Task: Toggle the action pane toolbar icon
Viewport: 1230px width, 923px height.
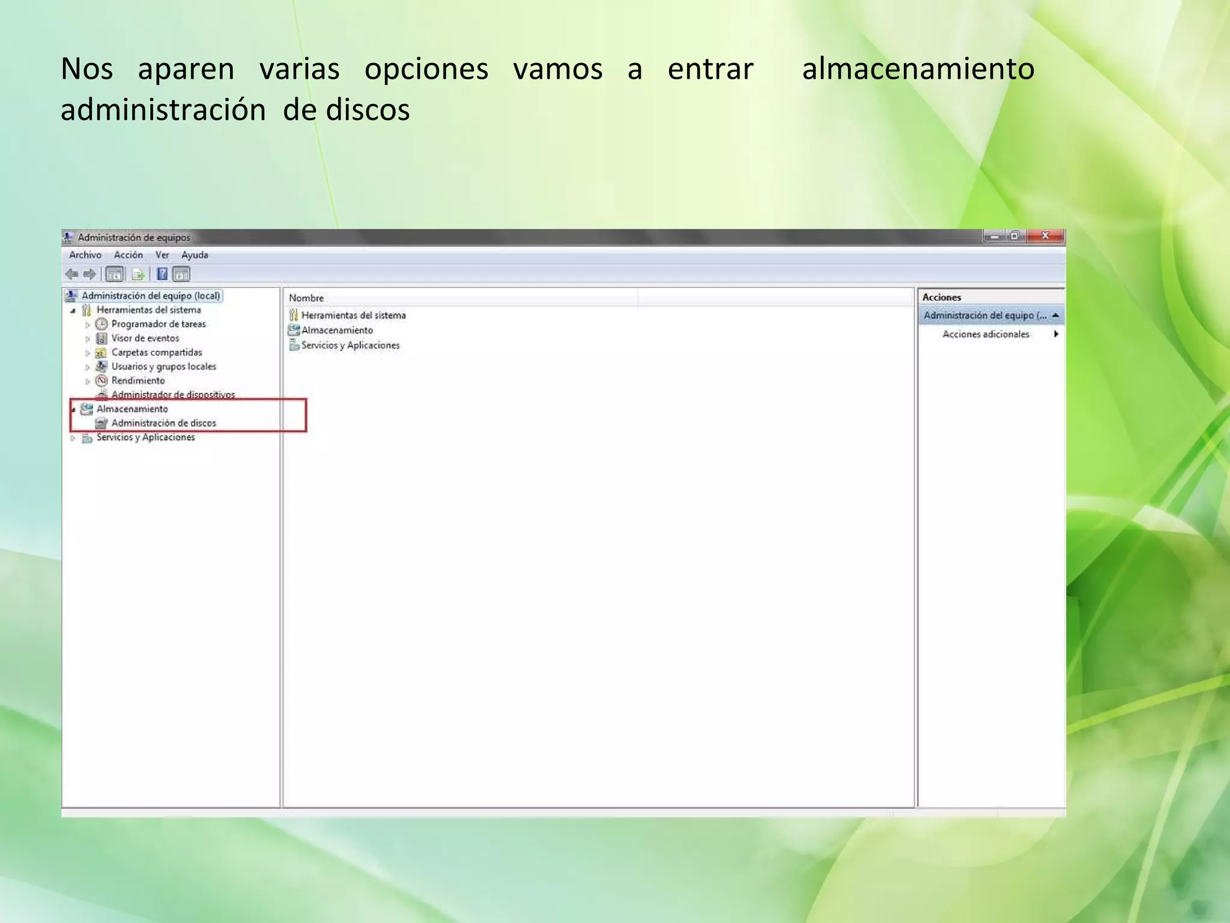Action: point(181,275)
